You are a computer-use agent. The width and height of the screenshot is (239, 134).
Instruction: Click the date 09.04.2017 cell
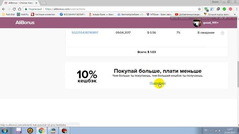click(123, 33)
